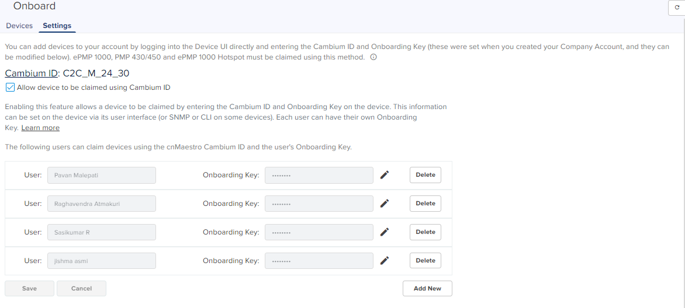Select the Settings tab
Screen dimensions: 685x308
coord(57,26)
